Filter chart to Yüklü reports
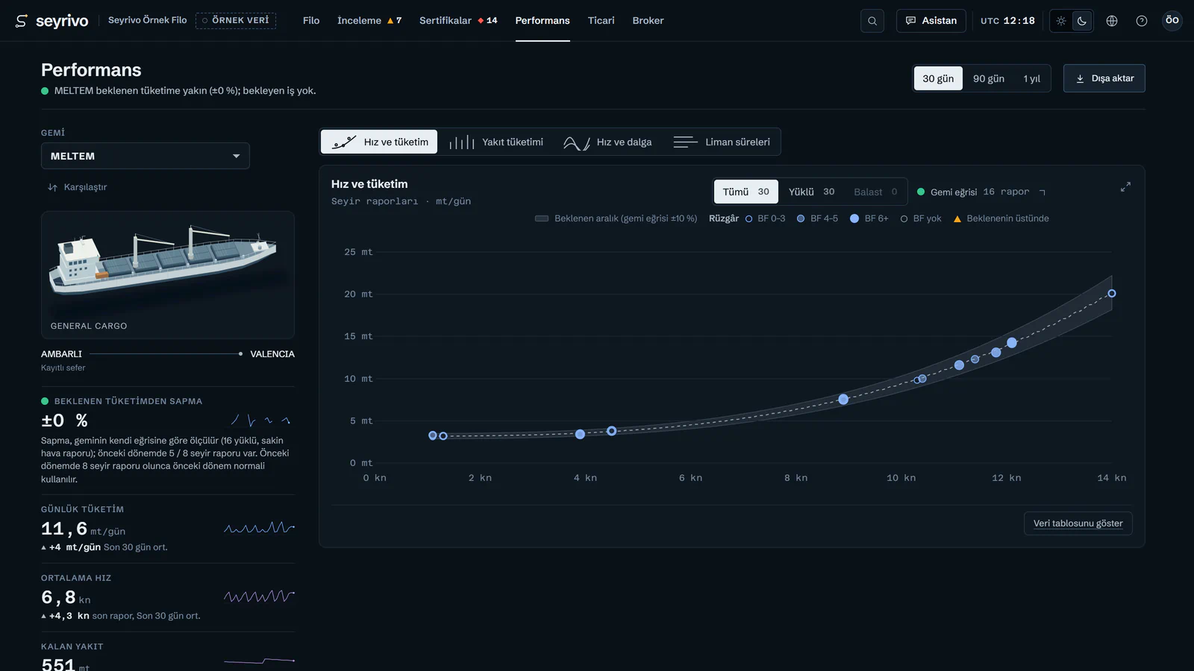Viewport: 1194px width, 671px height. [x=812, y=192]
